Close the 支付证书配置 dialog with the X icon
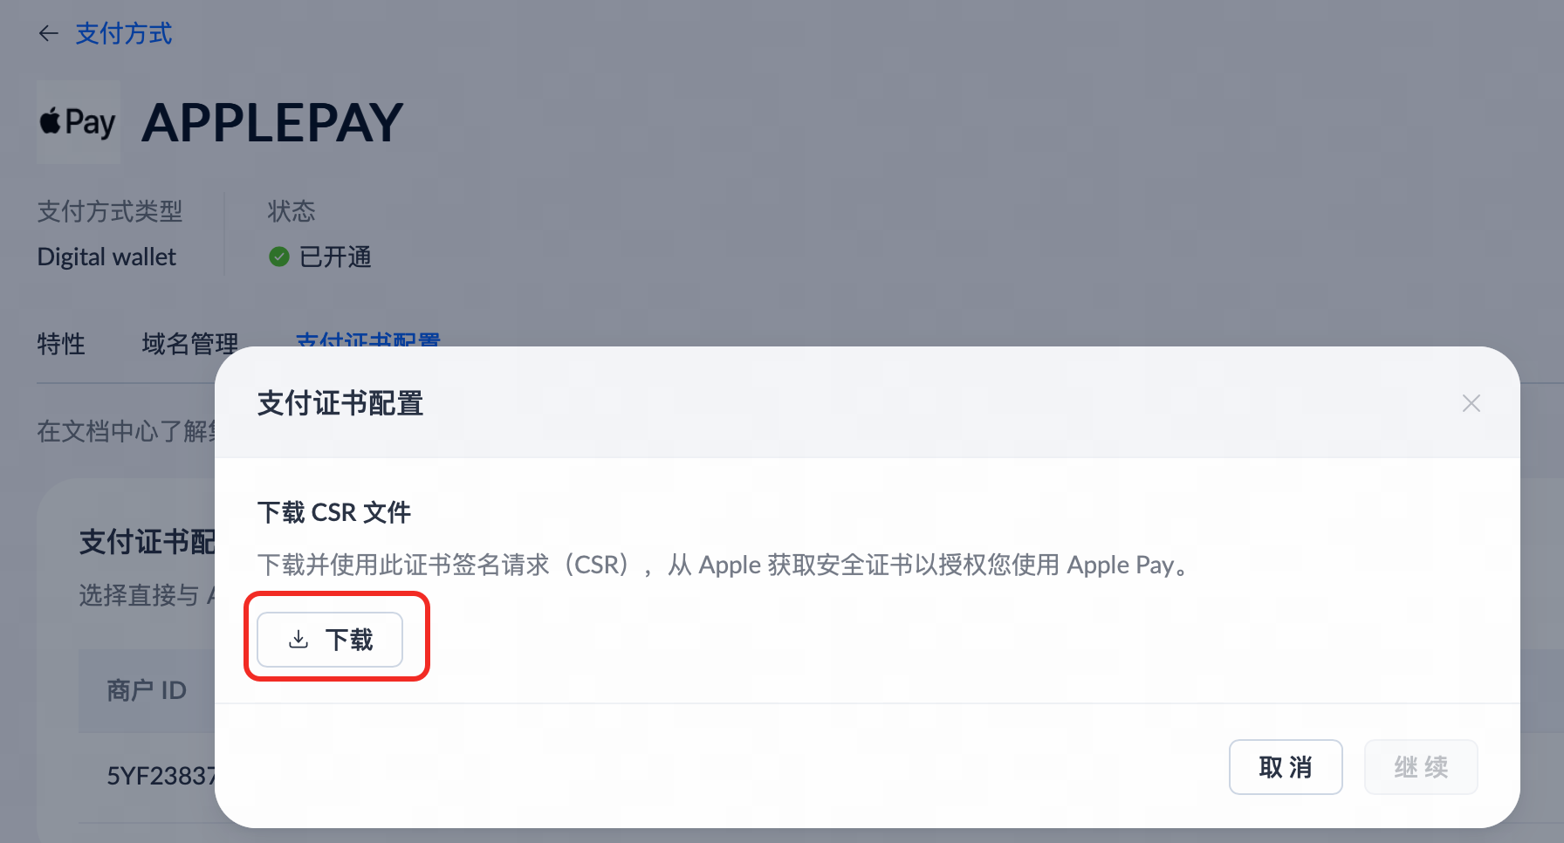This screenshot has width=1564, height=843. point(1471,403)
